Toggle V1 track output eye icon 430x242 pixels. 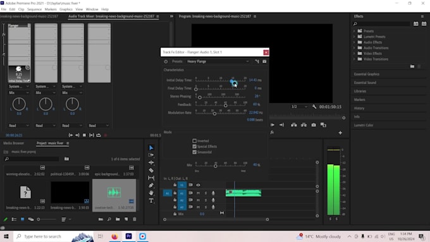click(x=198, y=185)
